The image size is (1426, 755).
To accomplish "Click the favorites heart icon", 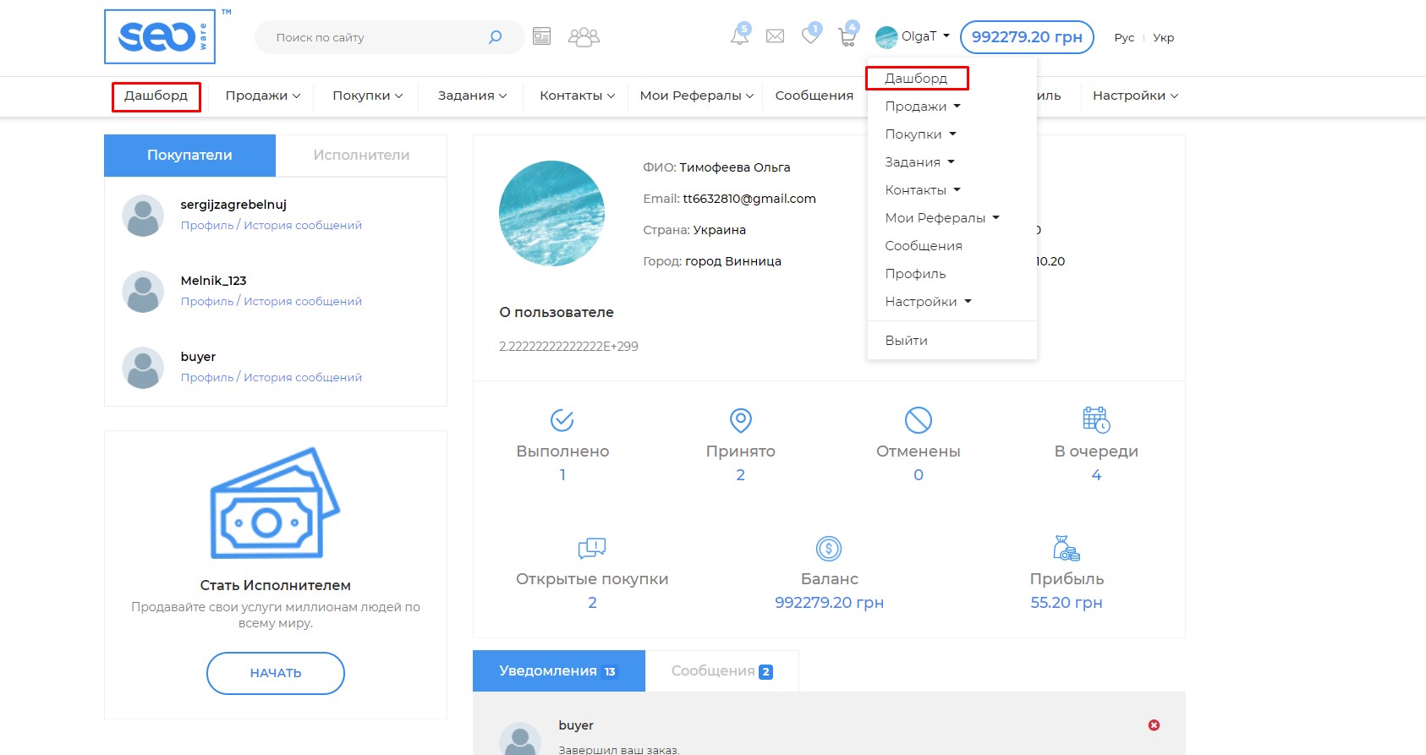I will [810, 36].
